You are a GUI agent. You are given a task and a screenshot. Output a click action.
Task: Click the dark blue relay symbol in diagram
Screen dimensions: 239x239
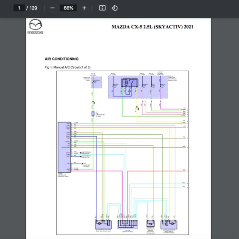tap(127, 82)
